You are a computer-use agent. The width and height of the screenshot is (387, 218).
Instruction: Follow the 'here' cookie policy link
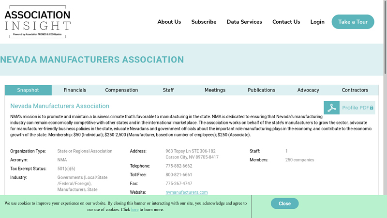click(134, 210)
